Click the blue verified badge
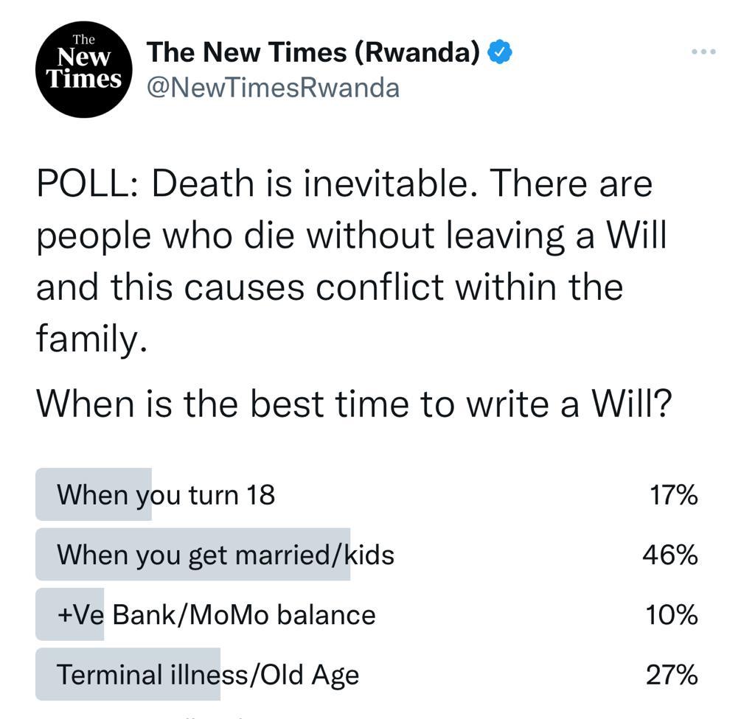The height and width of the screenshot is (719, 755). (501, 52)
